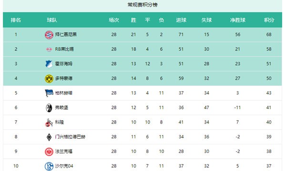
Task: Open the 拜仁慕尼黑 team name link
Action: [x=66, y=35]
